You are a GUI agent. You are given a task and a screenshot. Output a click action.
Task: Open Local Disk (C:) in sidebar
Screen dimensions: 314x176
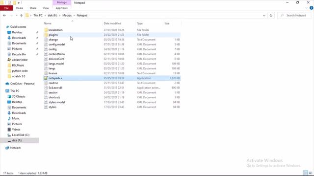tap(21, 135)
